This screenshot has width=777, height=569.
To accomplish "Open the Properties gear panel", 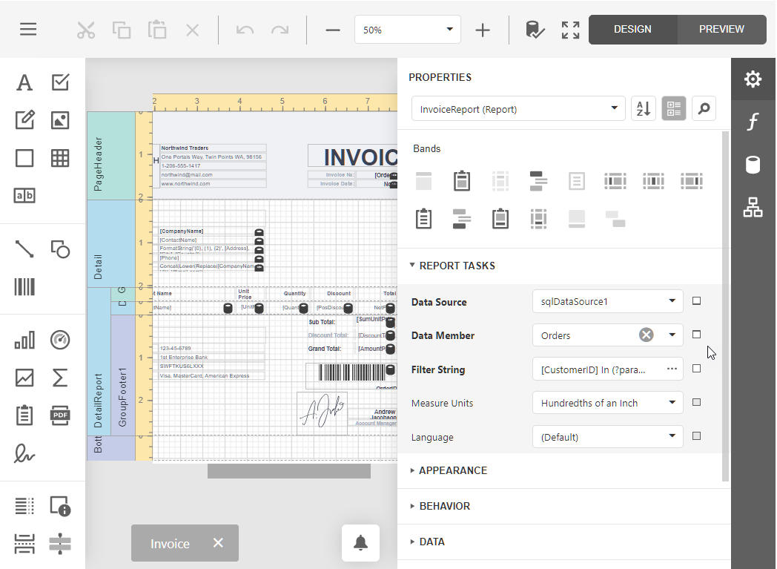I will (x=753, y=79).
